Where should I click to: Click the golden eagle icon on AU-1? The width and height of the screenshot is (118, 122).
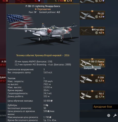click(97, 97)
